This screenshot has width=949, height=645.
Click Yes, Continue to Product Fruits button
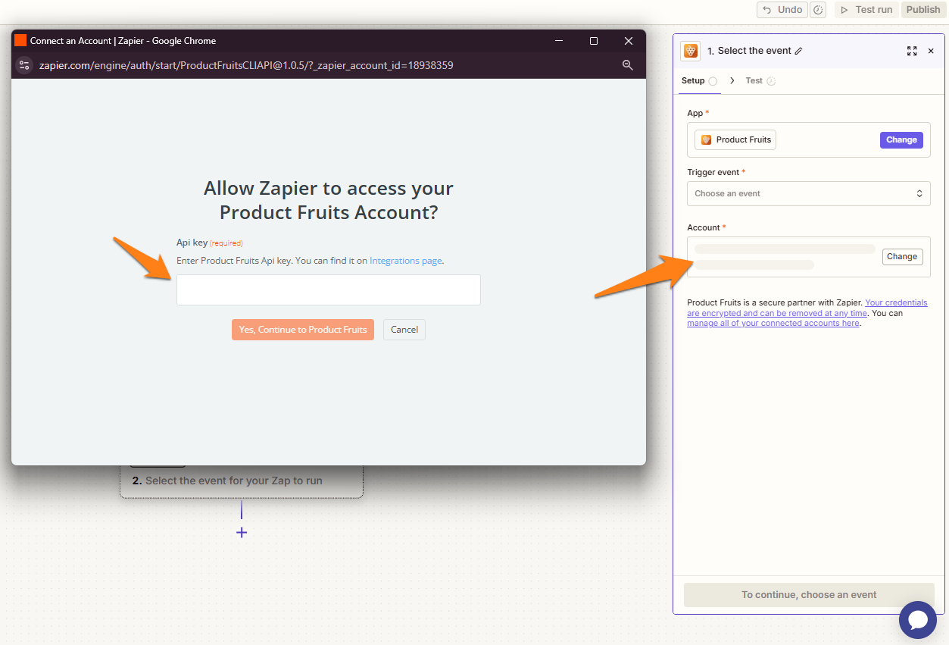303,330
